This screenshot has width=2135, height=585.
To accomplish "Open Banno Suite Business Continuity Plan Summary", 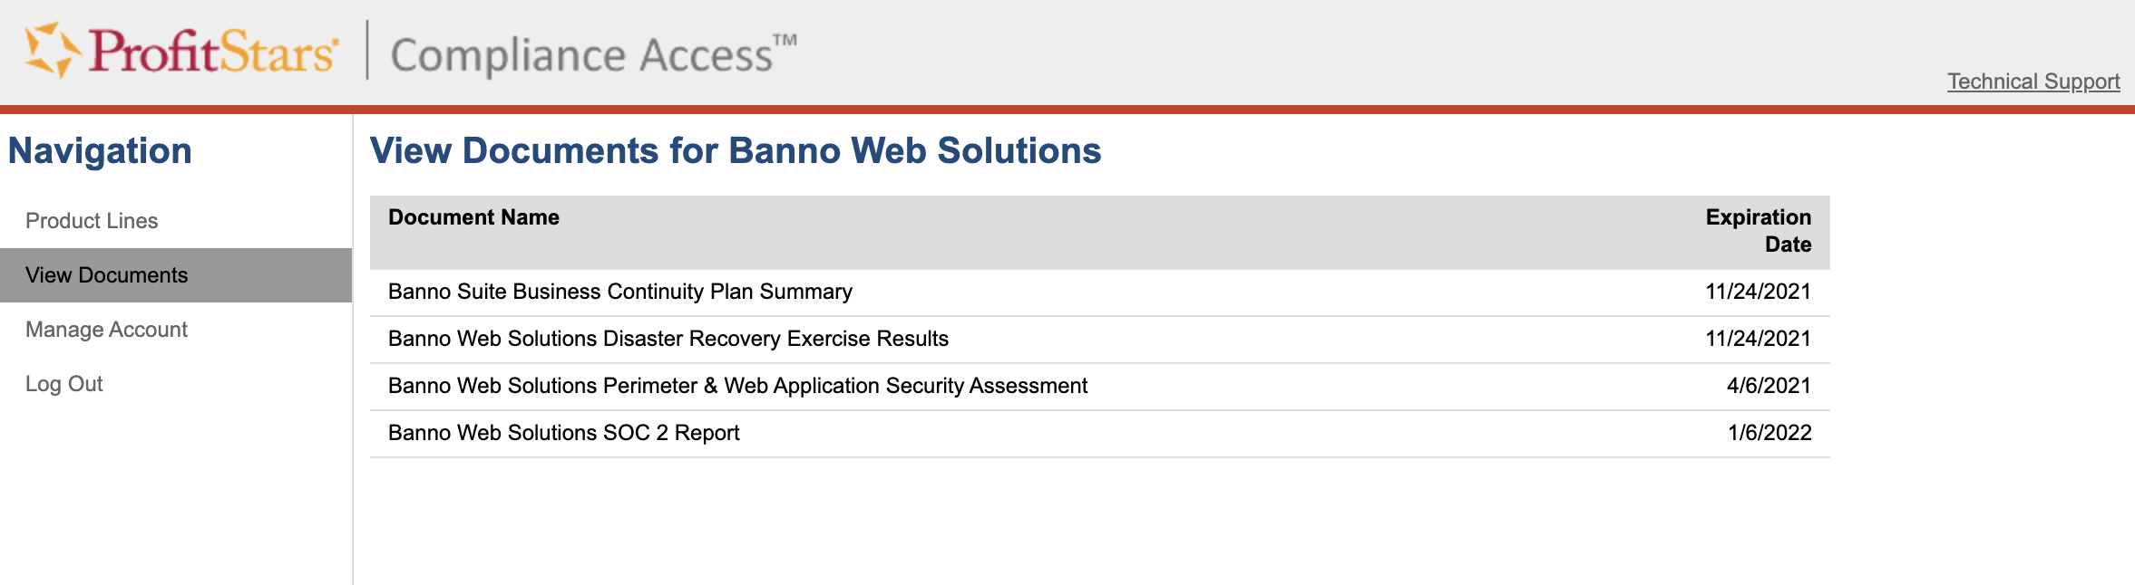I will point(619,292).
